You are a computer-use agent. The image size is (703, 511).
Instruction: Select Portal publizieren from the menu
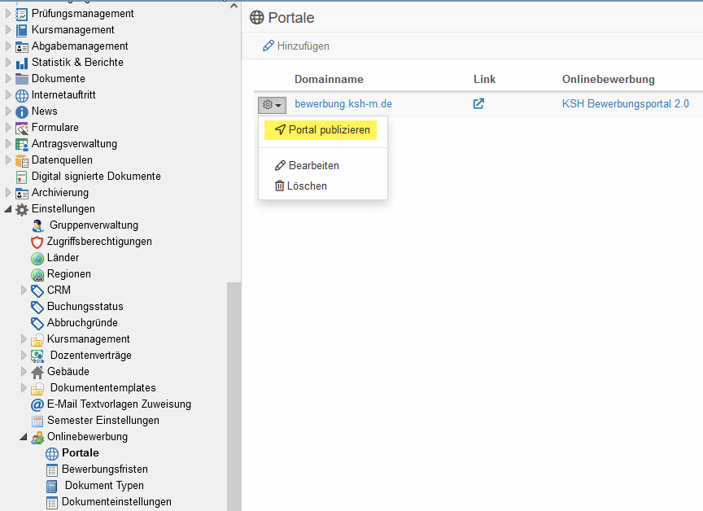(x=322, y=130)
